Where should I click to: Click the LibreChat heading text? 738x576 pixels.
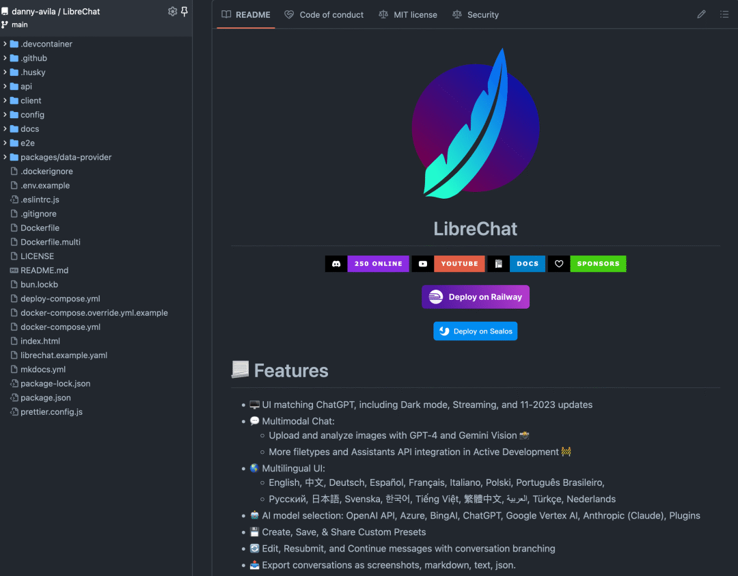pyautogui.click(x=476, y=229)
